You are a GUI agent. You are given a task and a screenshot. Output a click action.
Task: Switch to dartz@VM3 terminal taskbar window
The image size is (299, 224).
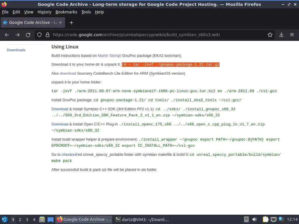[142, 219]
